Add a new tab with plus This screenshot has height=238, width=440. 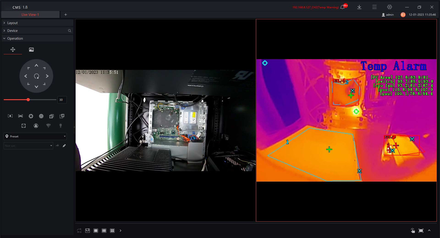pyautogui.click(x=66, y=15)
